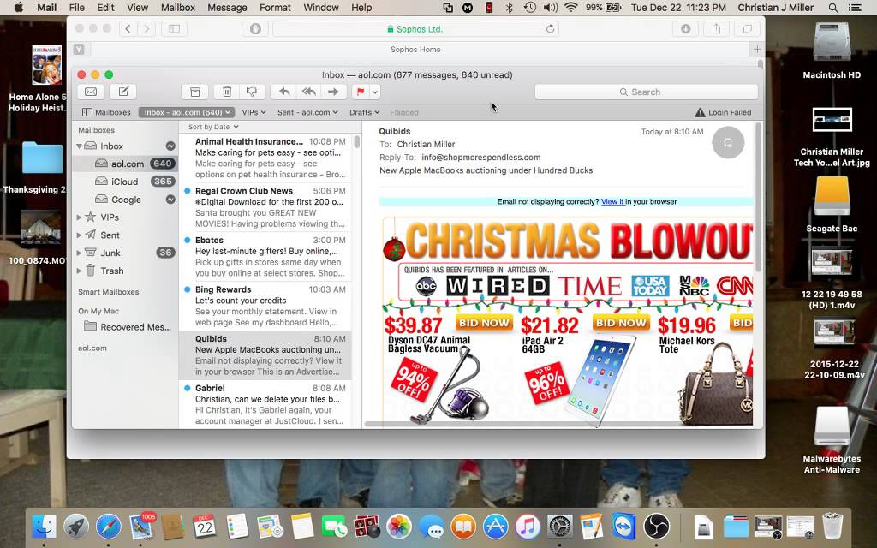Open the Bing Rewards email
Image resolution: width=877 pixels, height=548 pixels.
tap(265, 306)
